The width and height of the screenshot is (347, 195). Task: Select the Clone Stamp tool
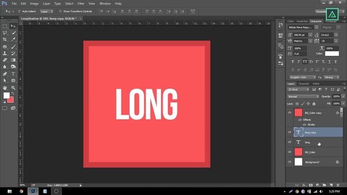pos(5,53)
